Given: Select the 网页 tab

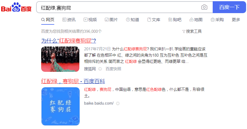Looking at the screenshot, I should (48, 20).
